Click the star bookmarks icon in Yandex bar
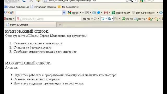The width and height of the screenshot is (167, 94). point(156,19)
